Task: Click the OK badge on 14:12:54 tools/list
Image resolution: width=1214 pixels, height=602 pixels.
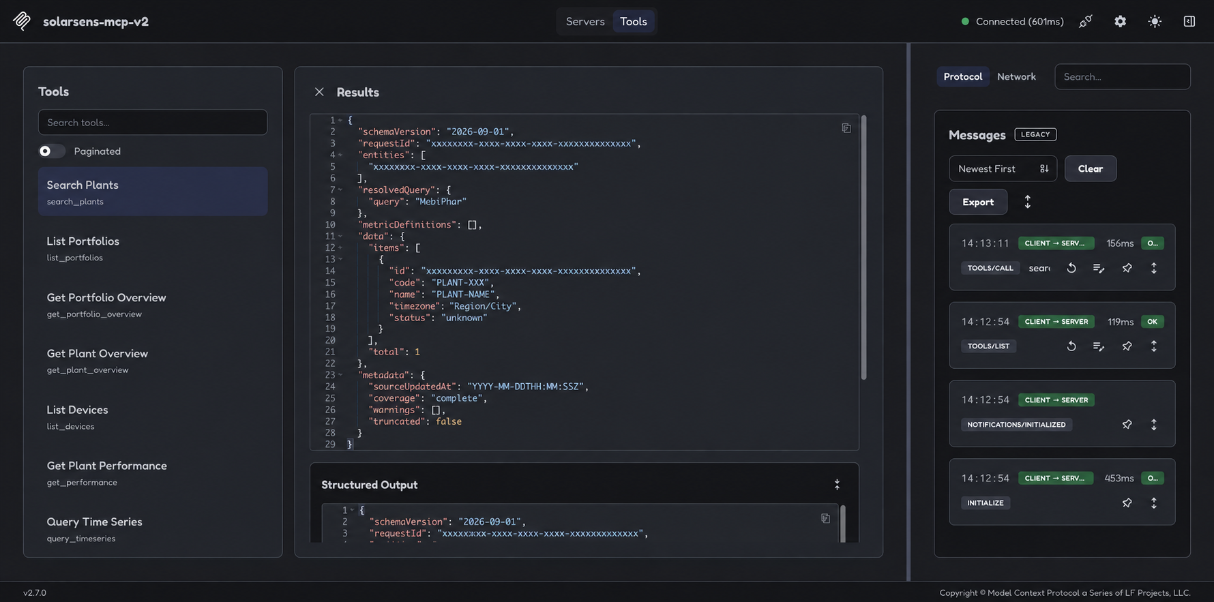Action: coord(1152,322)
